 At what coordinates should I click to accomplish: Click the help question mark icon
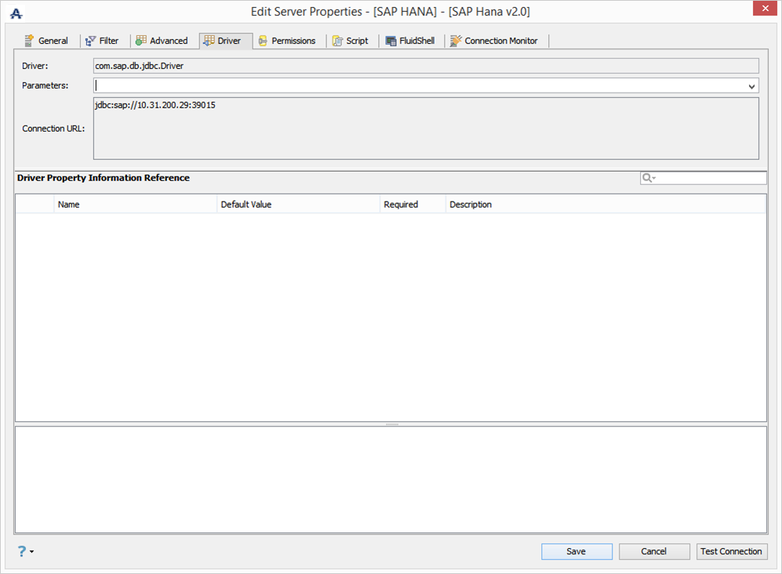[22, 551]
